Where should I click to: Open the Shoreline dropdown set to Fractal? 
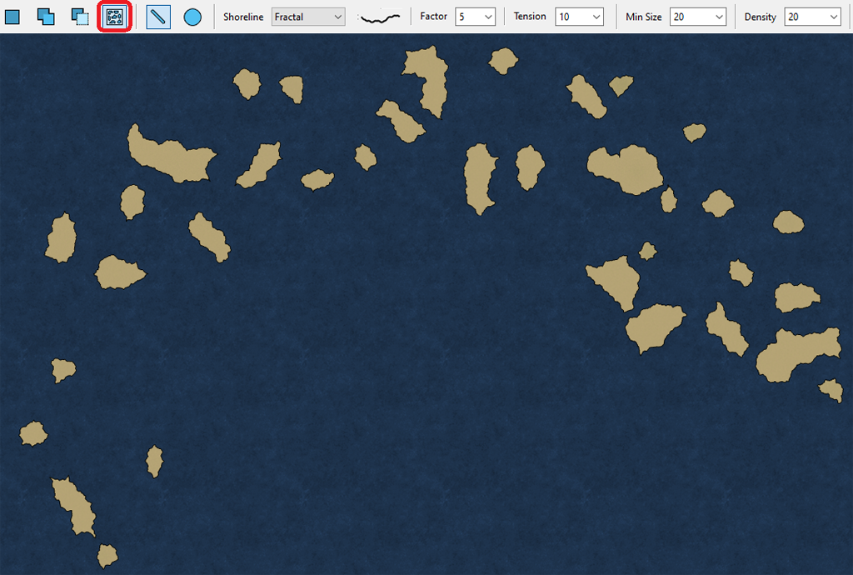308,17
